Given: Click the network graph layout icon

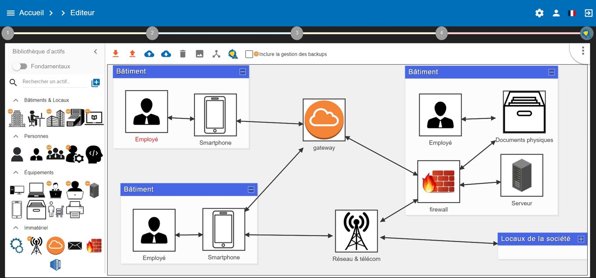Looking at the screenshot, I should (216, 54).
